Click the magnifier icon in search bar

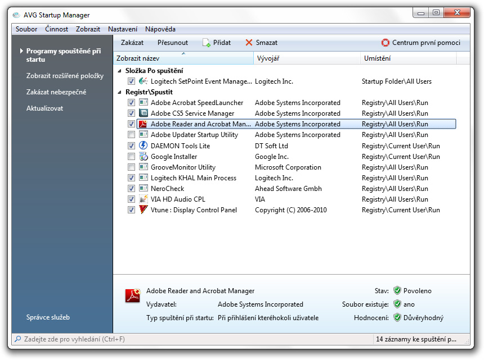click(x=18, y=339)
